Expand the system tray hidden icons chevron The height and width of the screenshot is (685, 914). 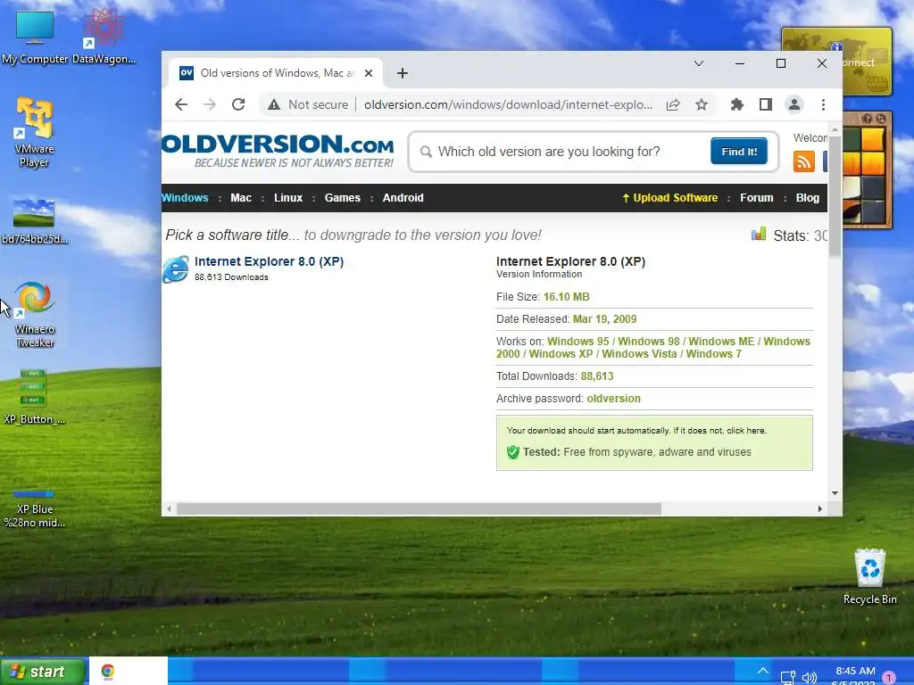coord(762,671)
